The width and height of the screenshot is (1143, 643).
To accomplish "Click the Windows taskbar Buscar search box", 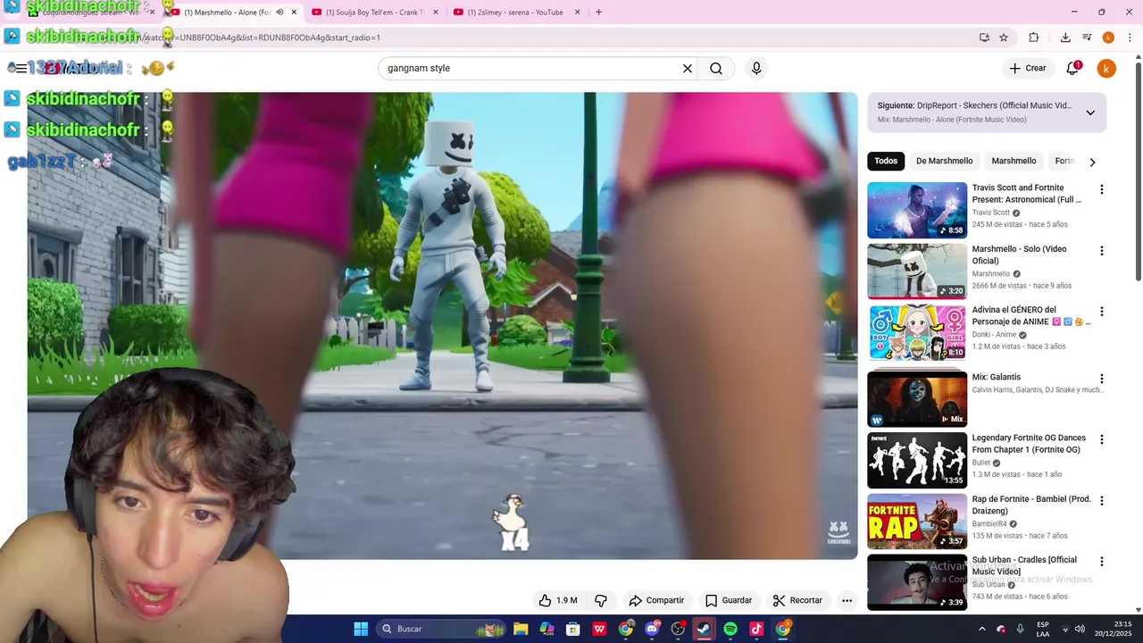I will pyautogui.click(x=439, y=629).
